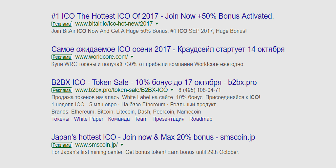Expand the arrow next to worldcore.com URL

point(132,57)
